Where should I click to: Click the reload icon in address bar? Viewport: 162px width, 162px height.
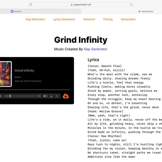point(131,5)
